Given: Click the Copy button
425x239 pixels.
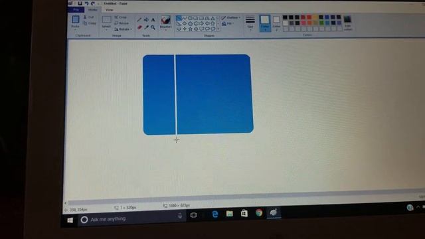Looking at the screenshot, I should point(90,23).
